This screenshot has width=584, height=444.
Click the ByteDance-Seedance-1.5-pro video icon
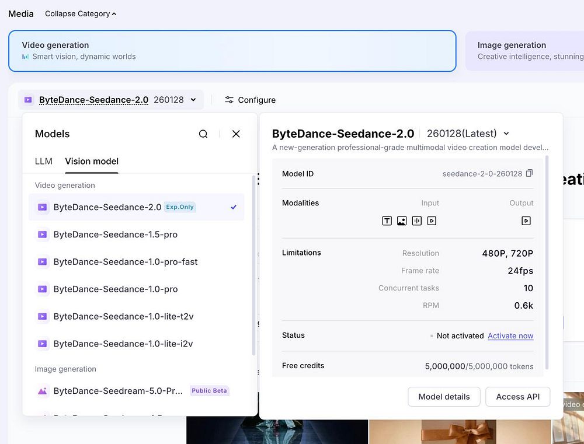point(43,235)
